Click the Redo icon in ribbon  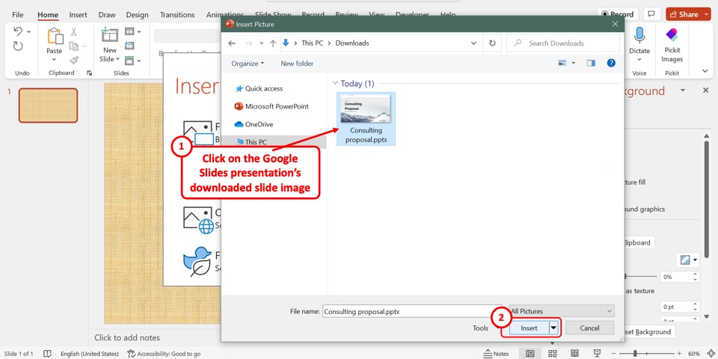(x=18, y=46)
